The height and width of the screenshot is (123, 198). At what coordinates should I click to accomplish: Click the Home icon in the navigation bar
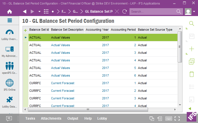10,12
